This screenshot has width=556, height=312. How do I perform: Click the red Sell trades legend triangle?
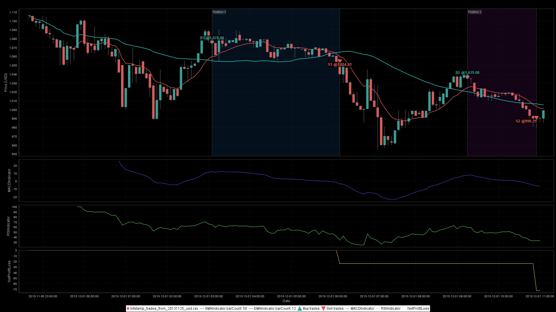pos(323,309)
